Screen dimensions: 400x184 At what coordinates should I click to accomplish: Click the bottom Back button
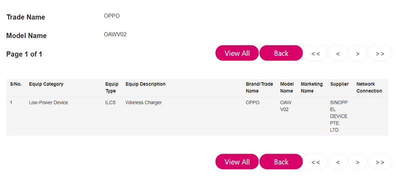click(x=281, y=162)
